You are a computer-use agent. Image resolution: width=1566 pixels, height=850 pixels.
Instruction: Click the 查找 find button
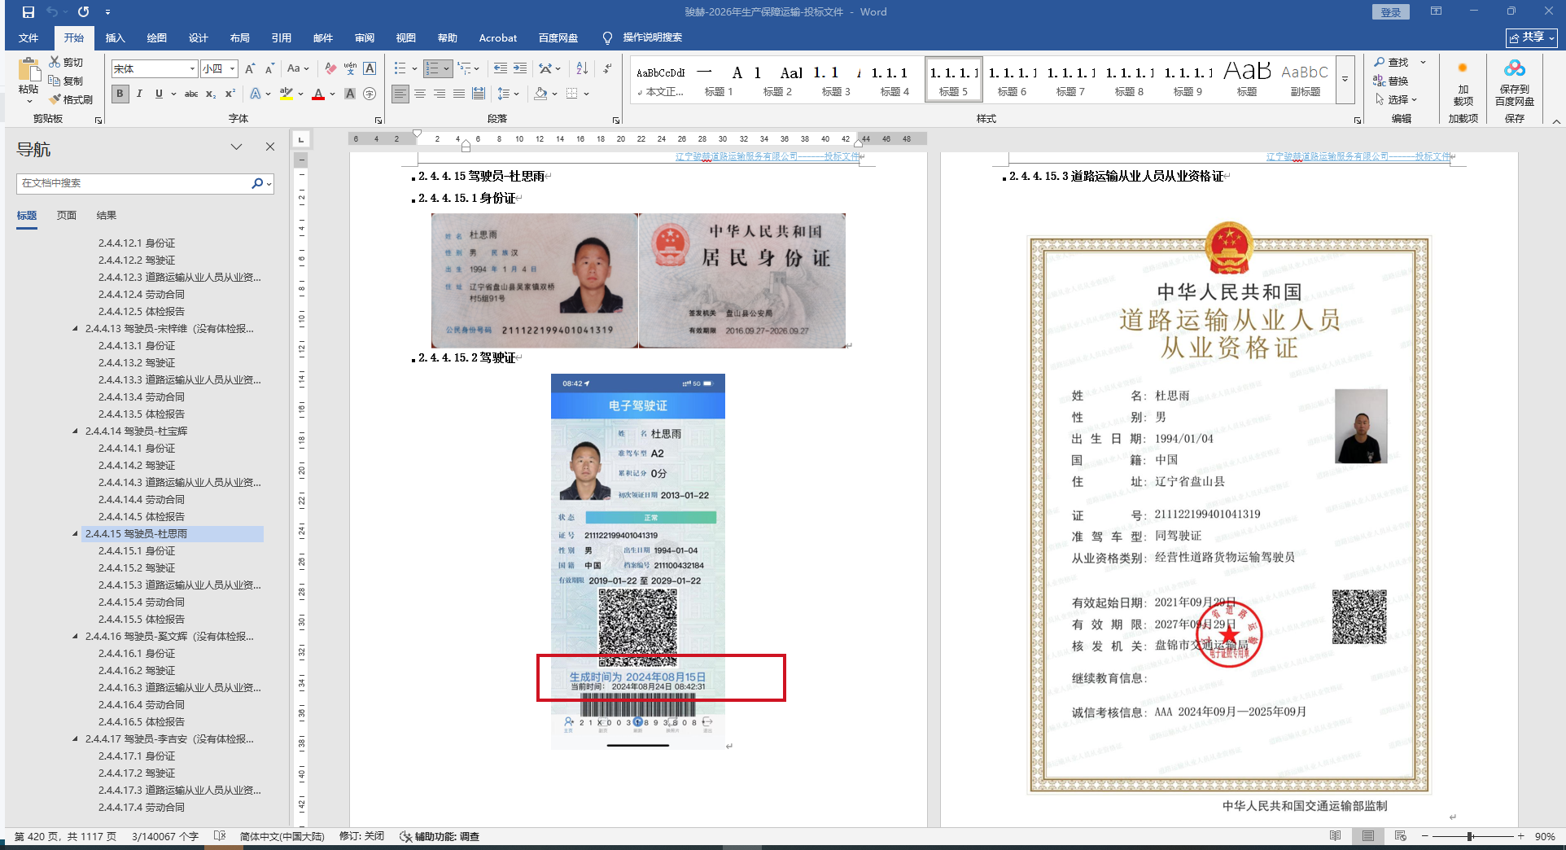click(x=1392, y=62)
